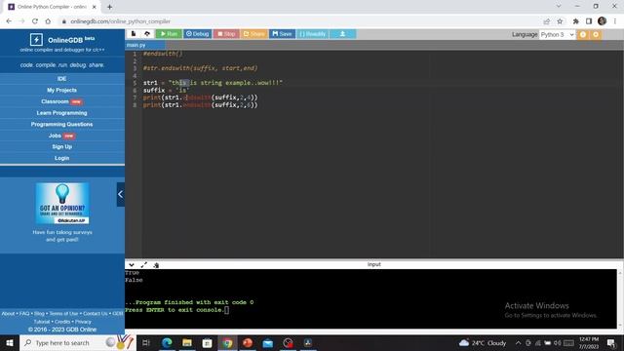Go to browser home page
Image resolution: width=624 pixels, height=351 pixels.
coord(48,21)
